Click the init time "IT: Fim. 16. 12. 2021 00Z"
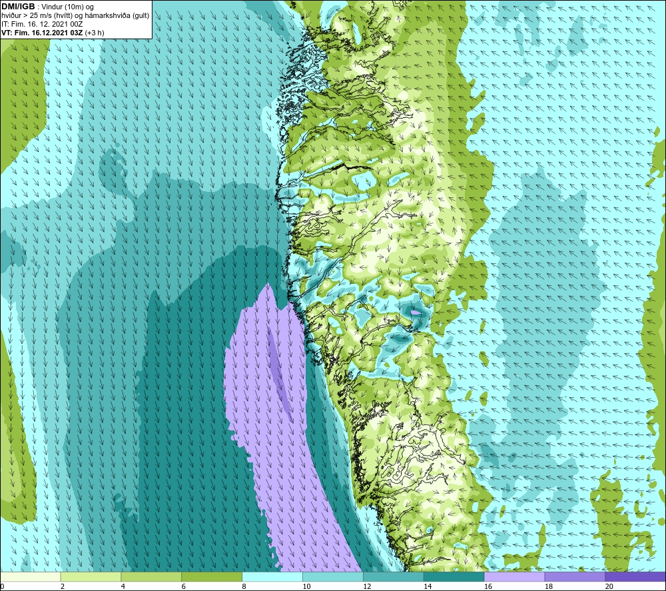This screenshot has width=666, height=591. [x=42, y=24]
